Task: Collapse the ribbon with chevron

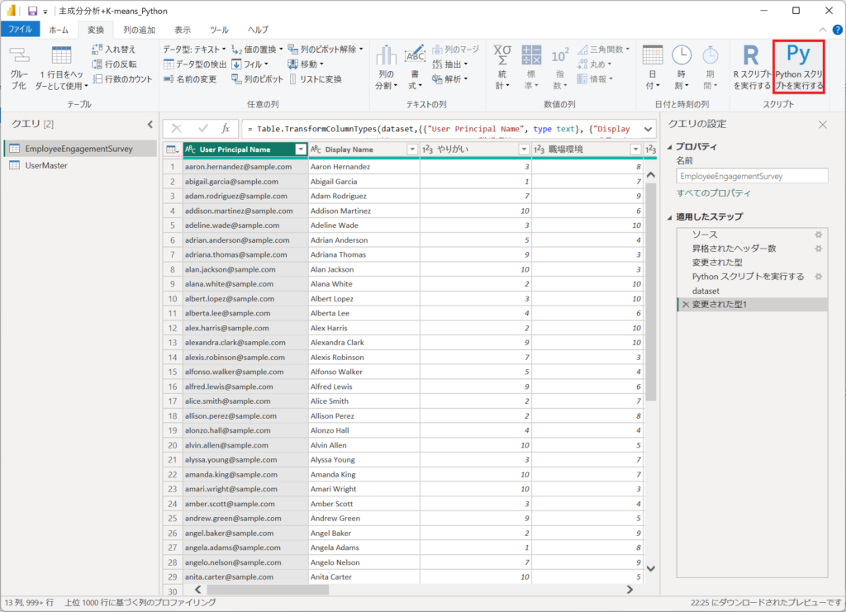Action: click(x=822, y=30)
